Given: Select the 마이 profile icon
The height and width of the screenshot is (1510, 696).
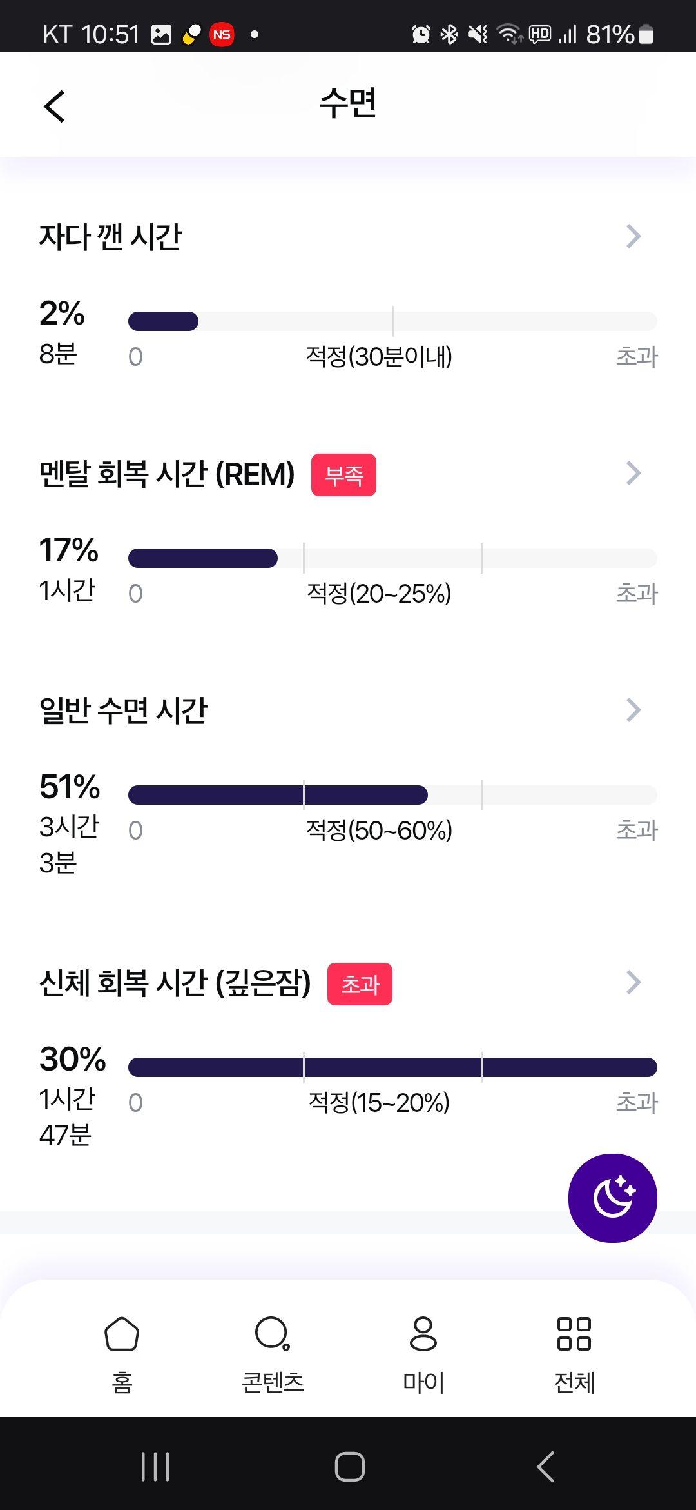Looking at the screenshot, I should pos(423,1334).
